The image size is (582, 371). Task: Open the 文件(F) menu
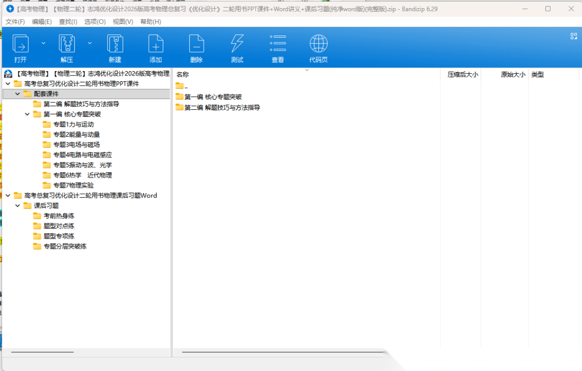(15, 22)
